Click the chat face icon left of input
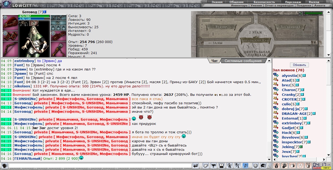Screen dimensions: 333x170 (5, 166)
